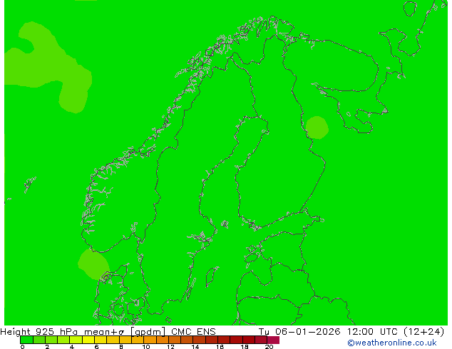Click the scale label "12"
This screenshot has width=452, height=349.
click(x=170, y=347)
